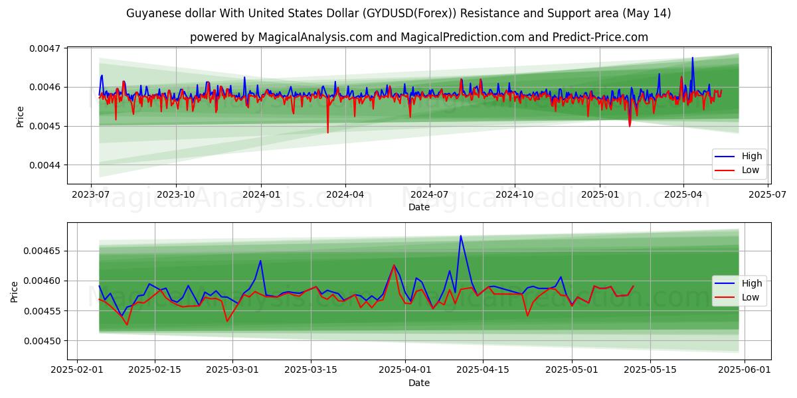Click the 0.00450 y-axis label in lower chart
This screenshot has height=398, width=797.
(x=42, y=341)
